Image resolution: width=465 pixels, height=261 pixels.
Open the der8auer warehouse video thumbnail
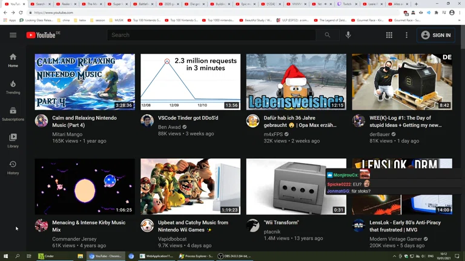(x=402, y=82)
